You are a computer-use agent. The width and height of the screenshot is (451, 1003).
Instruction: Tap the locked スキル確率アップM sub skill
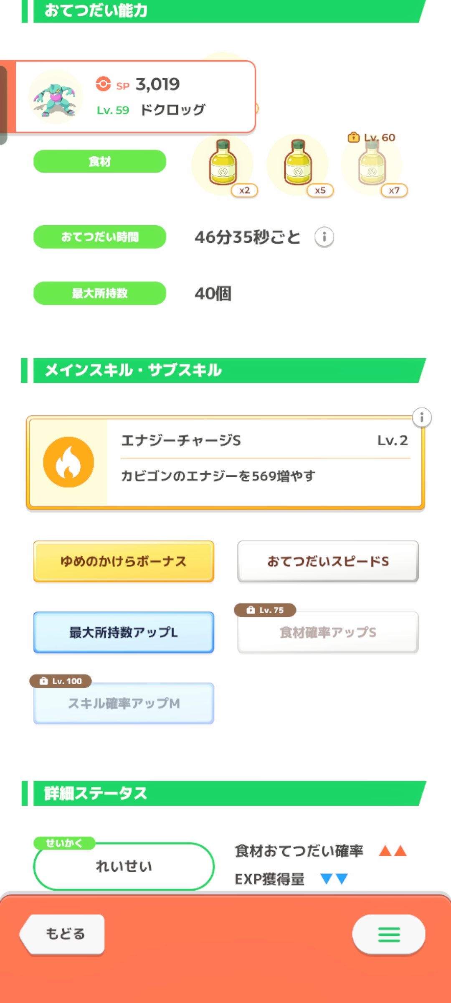coord(124,703)
